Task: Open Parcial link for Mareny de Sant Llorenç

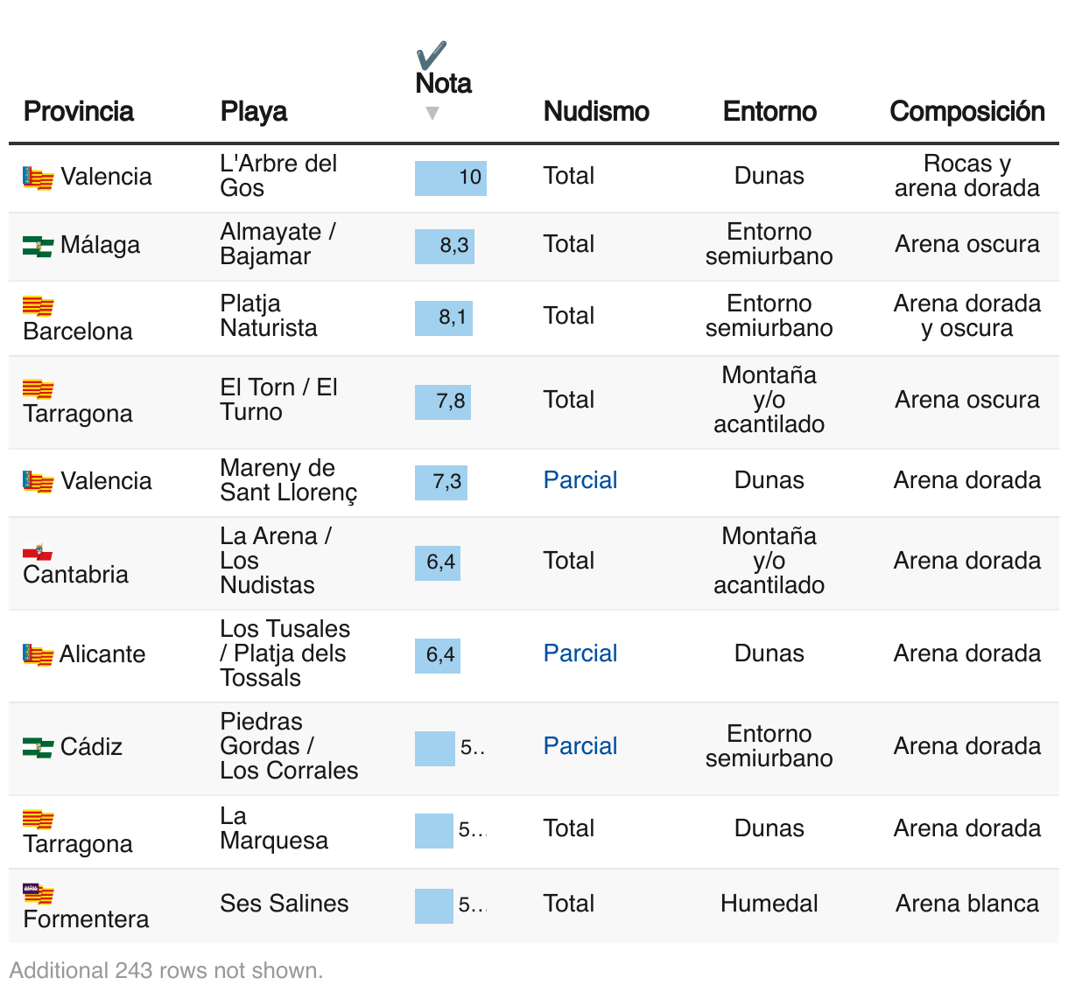Action: pos(580,480)
